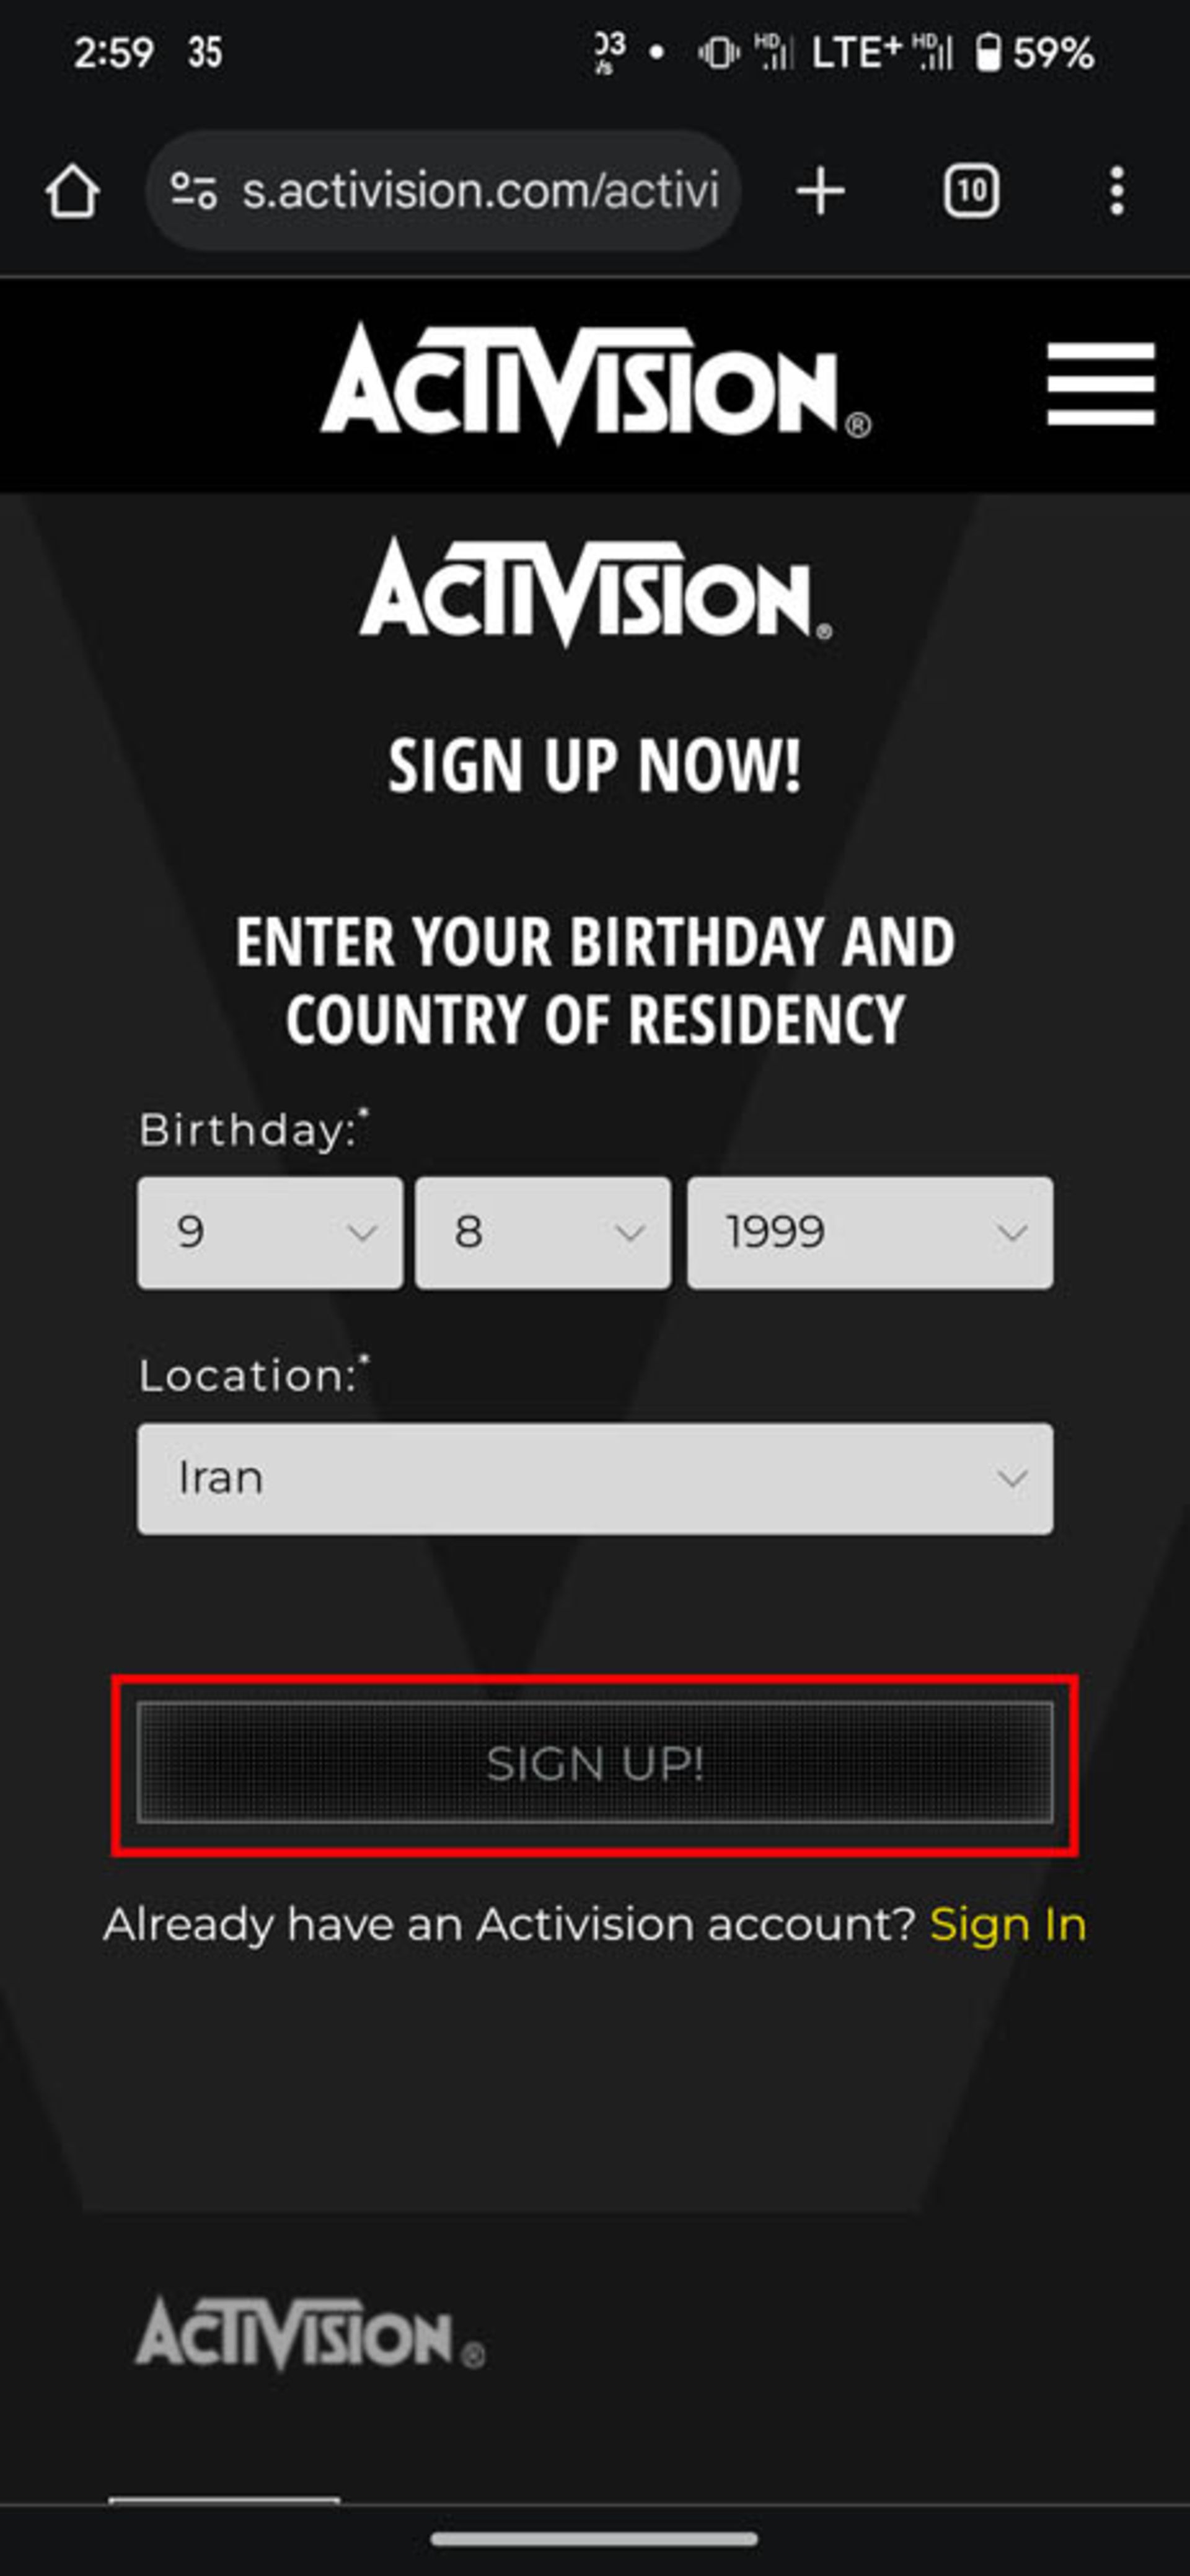Click the Activision logo above Sign Up Now
Screen dimensions: 1190x2576
pyautogui.click(x=595, y=592)
